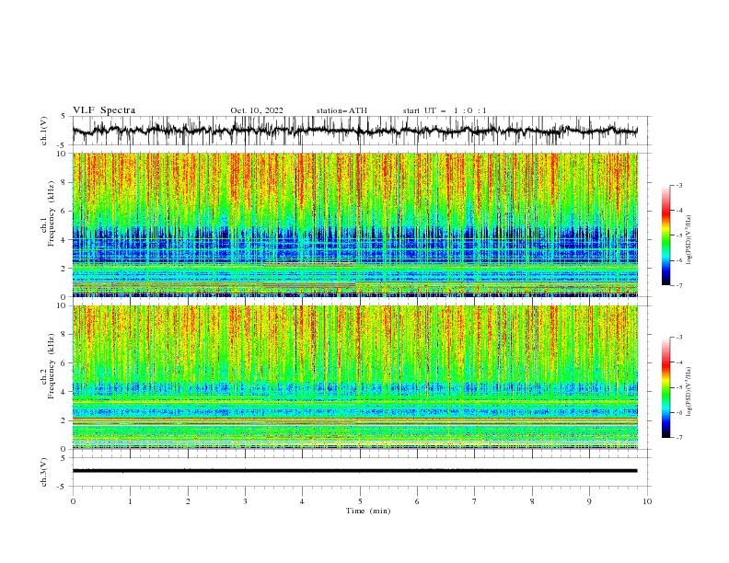Click time axis tick label "10"
This screenshot has width=729, height=563.
coord(647,501)
